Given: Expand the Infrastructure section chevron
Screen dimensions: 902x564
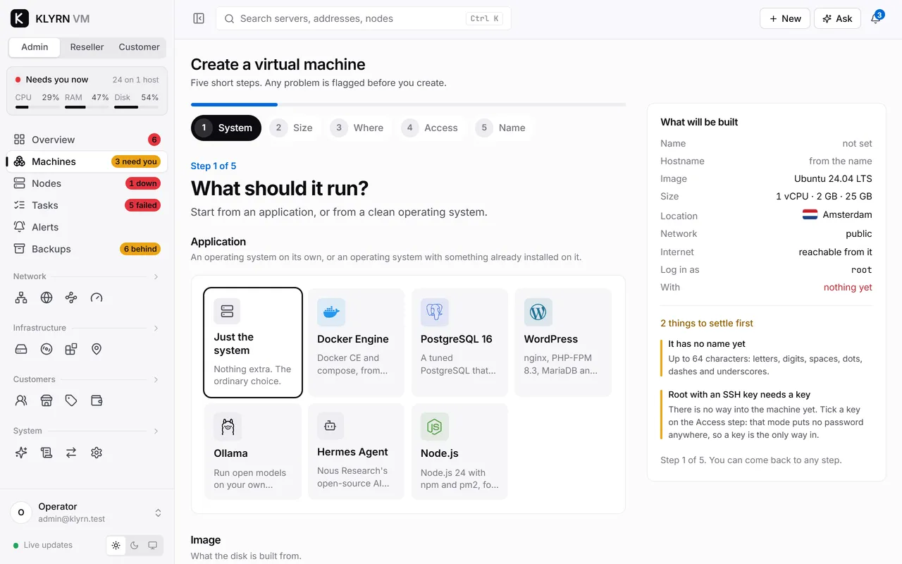Looking at the screenshot, I should [x=156, y=328].
